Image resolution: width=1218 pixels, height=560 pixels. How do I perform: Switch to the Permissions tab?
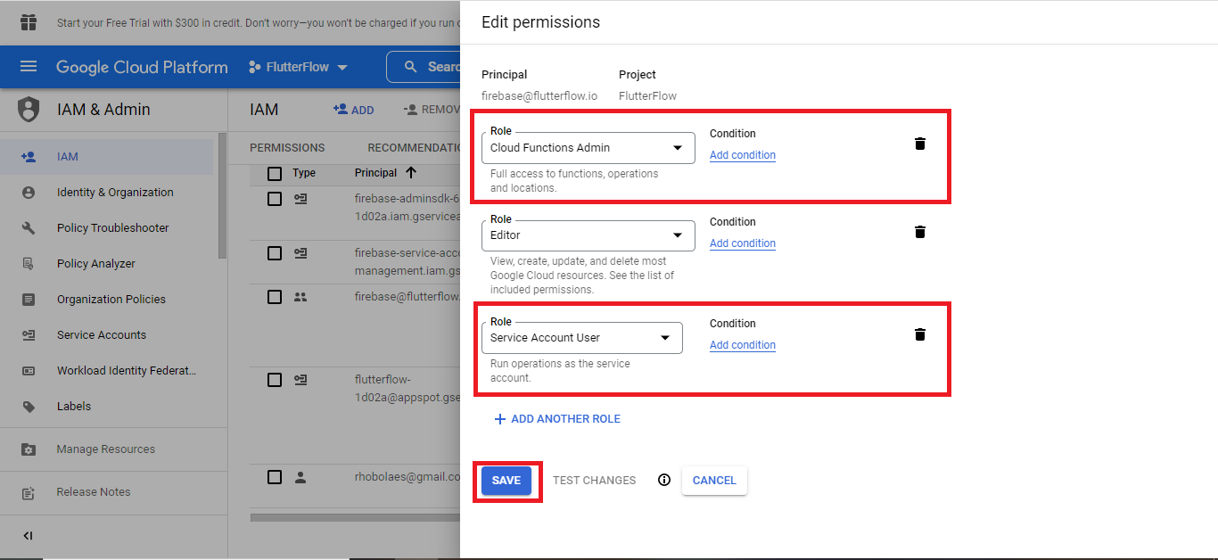pos(287,148)
